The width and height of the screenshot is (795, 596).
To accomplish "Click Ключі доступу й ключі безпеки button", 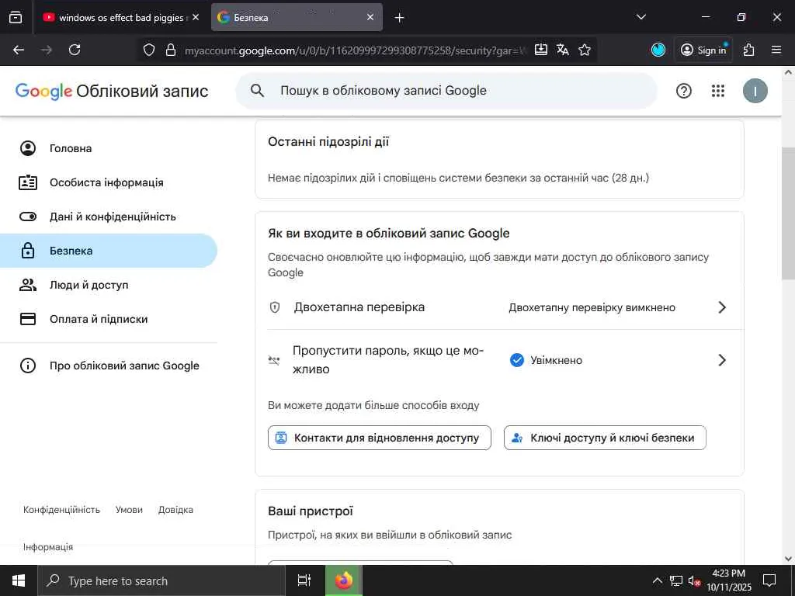I will [605, 438].
